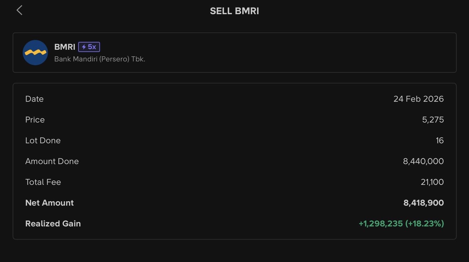469x262 pixels.
Task: Click the Bank Mandiri logo icon
Action: pyautogui.click(x=35, y=53)
